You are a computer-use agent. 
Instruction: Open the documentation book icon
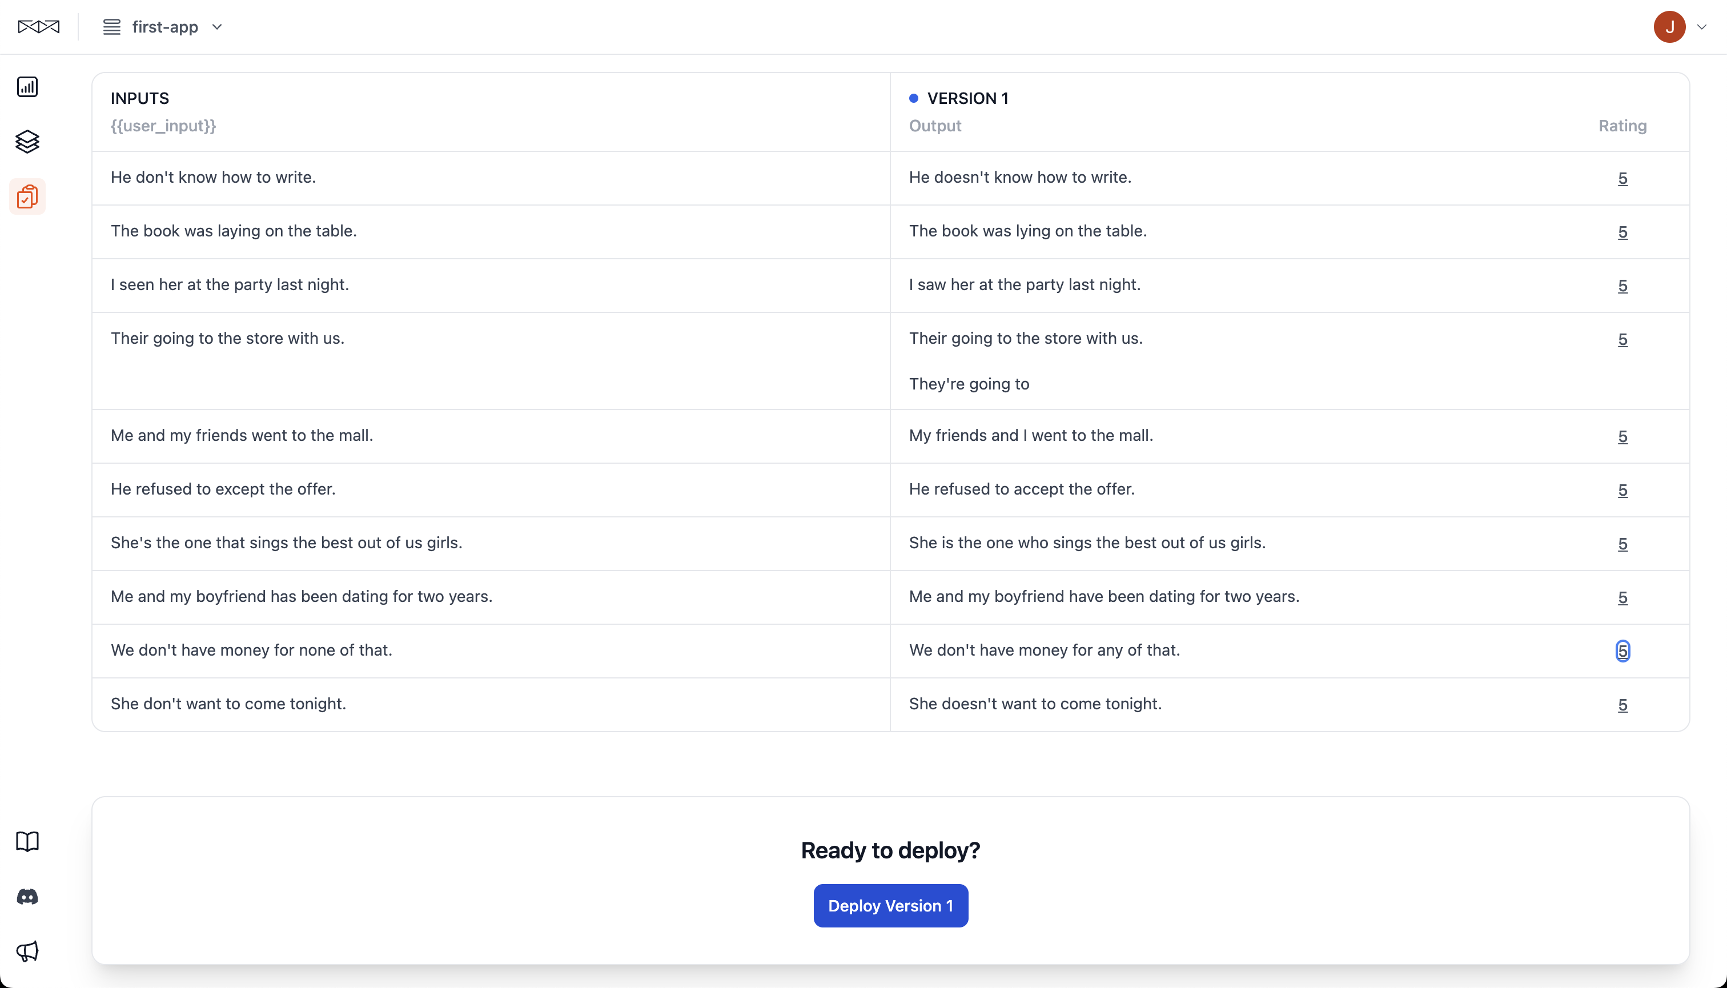coord(27,841)
